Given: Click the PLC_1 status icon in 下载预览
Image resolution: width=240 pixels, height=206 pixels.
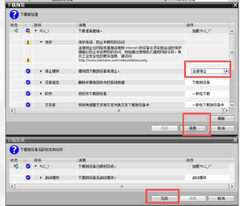Looking at the screenshot, I should coord(28,31).
